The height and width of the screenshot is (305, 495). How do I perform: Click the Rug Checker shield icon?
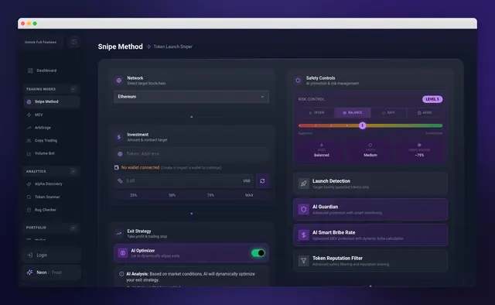coord(29,210)
